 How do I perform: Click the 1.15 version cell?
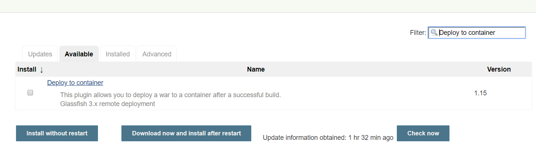[480, 93]
